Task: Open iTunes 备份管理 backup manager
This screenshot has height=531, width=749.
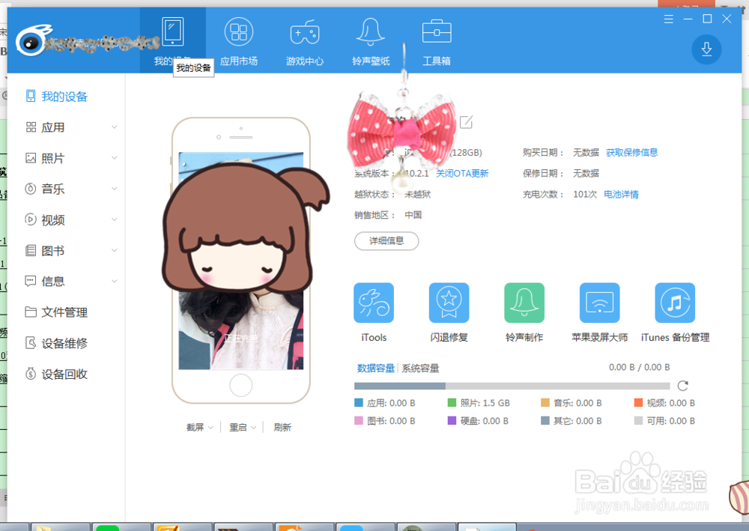Action: tap(674, 303)
